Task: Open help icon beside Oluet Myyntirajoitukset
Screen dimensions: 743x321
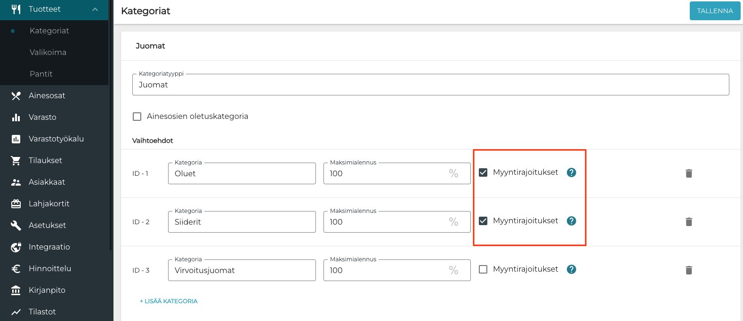Action: [571, 172]
